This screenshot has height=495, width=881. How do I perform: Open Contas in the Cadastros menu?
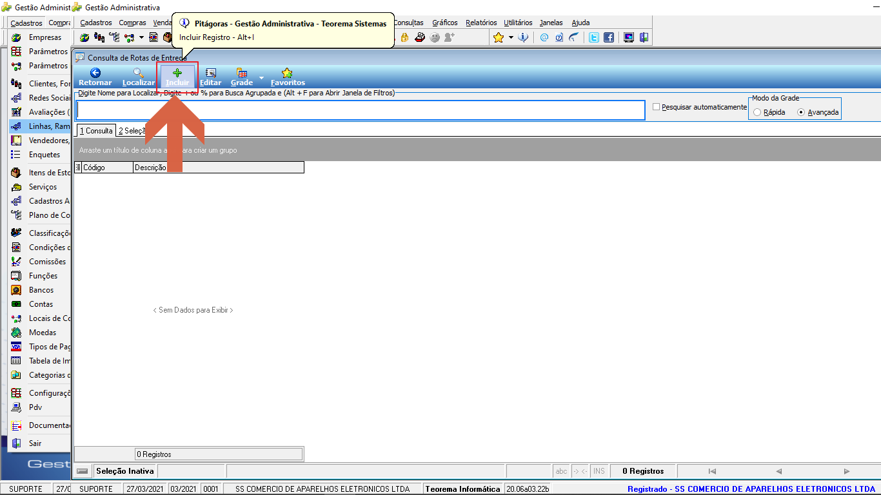(x=40, y=304)
